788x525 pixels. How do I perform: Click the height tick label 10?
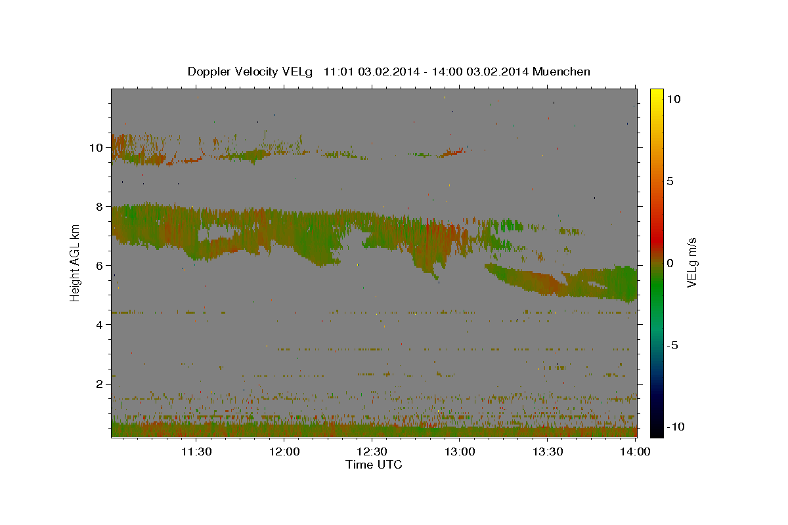click(x=98, y=147)
